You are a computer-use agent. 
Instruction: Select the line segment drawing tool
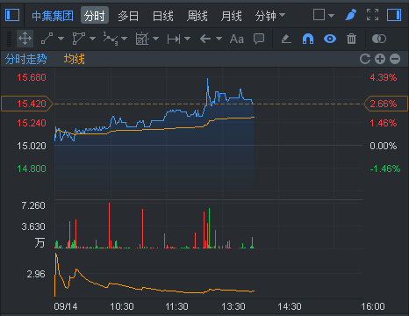point(47,39)
